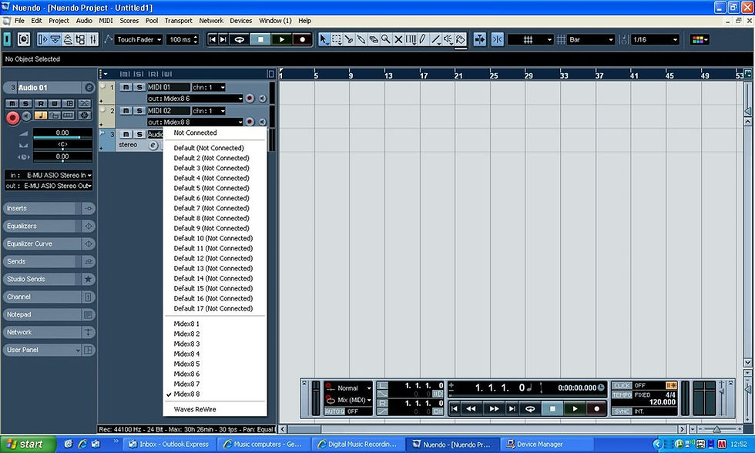
Task: Click the Inserts section icon in Inspector
Action: [89, 209]
